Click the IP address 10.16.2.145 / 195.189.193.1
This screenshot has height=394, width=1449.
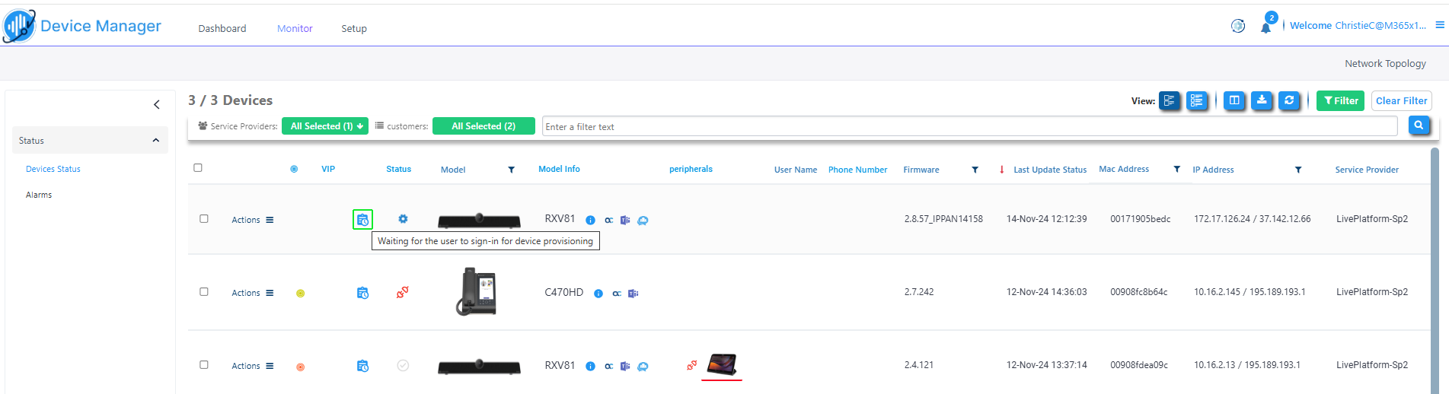(1250, 292)
